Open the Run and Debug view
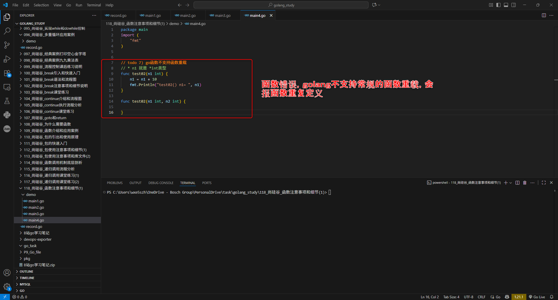 coord(7,59)
